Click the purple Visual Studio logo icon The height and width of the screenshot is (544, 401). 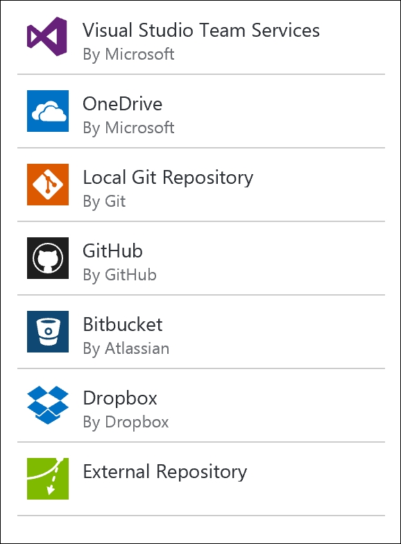(x=47, y=37)
